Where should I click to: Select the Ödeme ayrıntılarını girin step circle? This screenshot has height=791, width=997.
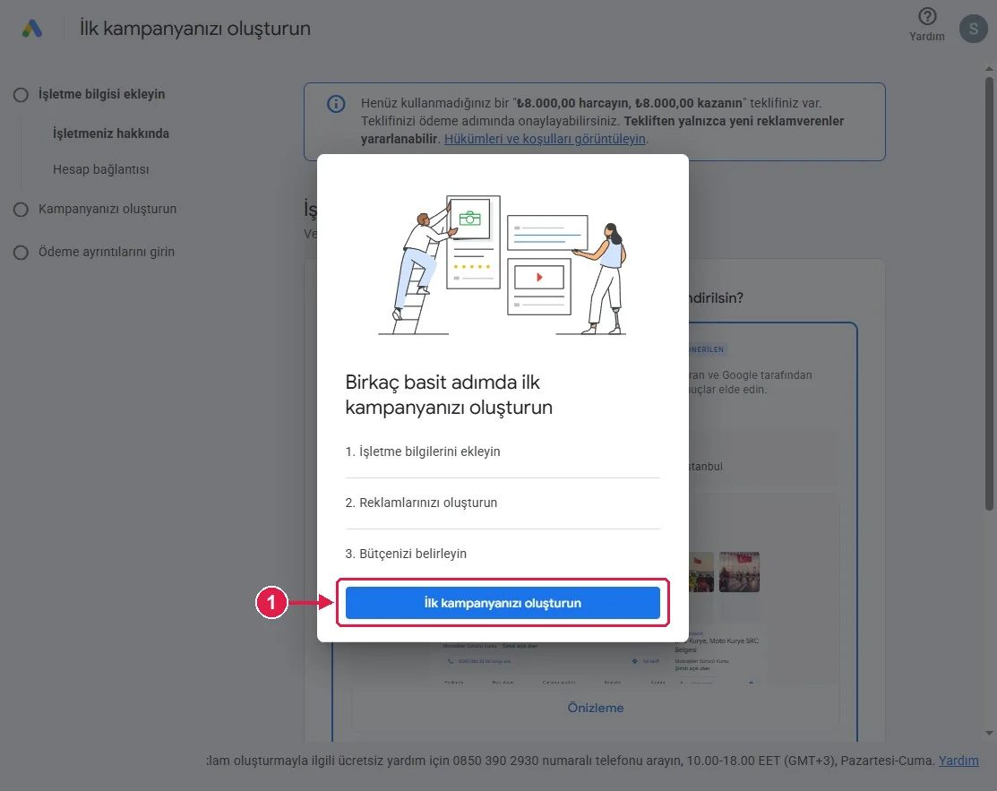coord(21,253)
